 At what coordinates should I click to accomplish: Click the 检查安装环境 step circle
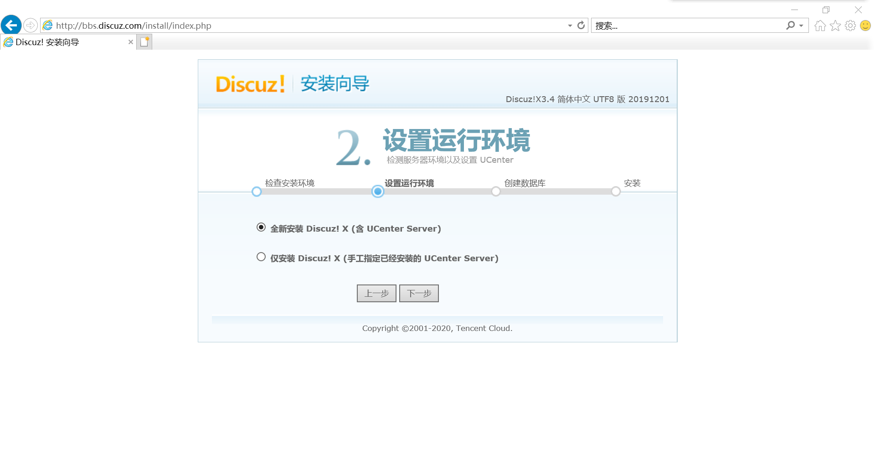(x=257, y=191)
